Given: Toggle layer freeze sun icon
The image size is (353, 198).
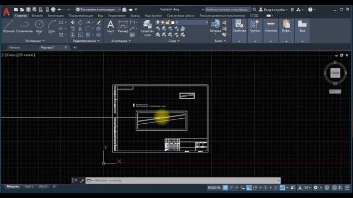Looking at the screenshot, I should click(163, 23).
